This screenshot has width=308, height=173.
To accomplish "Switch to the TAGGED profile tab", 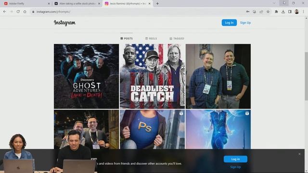I will coord(177,38).
